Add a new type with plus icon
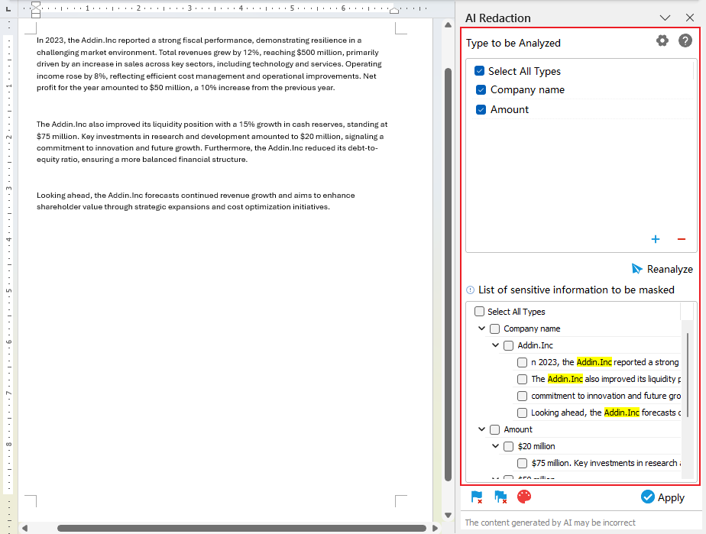Image resolution: width=706 pixels, height=534 pixels. tap(655, 239)
